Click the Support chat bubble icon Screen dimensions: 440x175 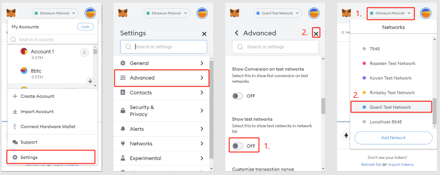point(15,142)
